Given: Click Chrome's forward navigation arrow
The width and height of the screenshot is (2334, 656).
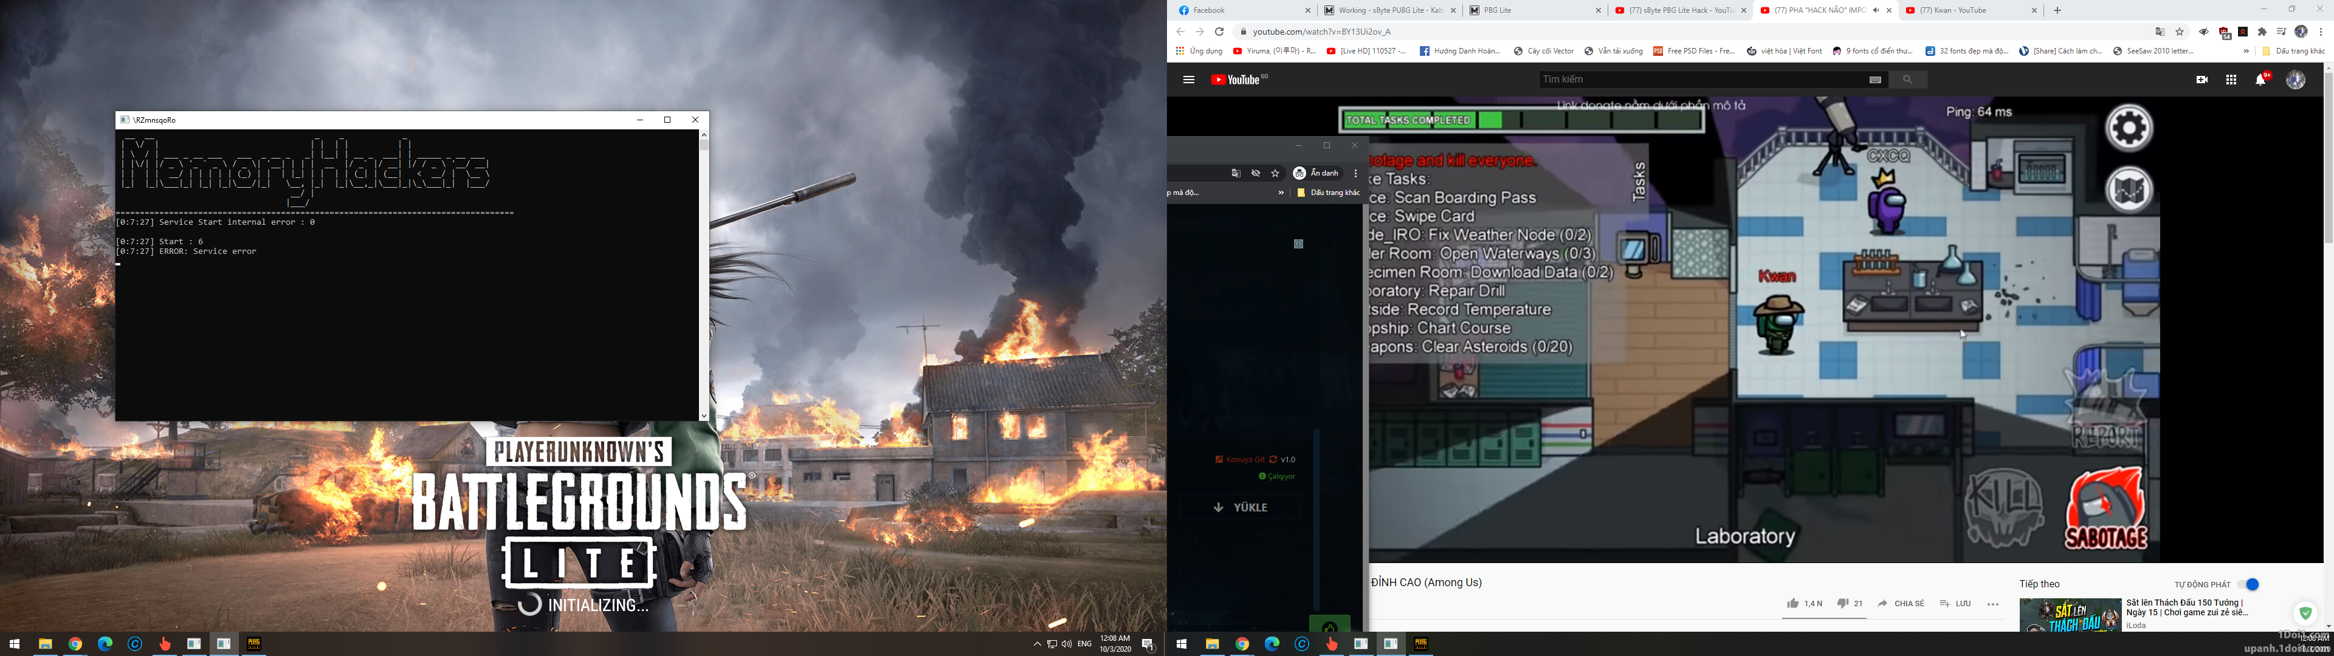Looking at the screenshot, I should pyautogui.click(x=1200, y=32).
